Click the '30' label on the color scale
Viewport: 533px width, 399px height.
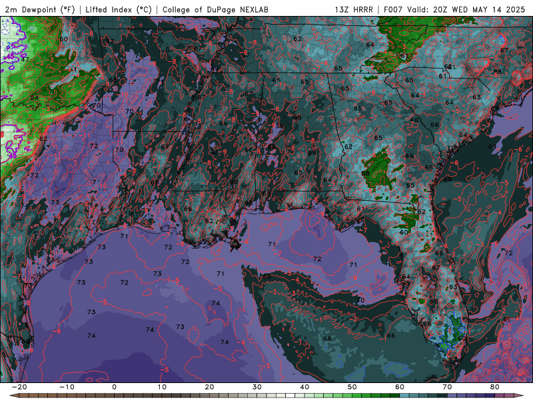[x=257, y=387]
